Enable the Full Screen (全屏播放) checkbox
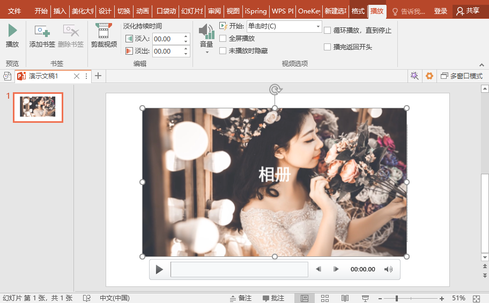Screen dimensions: 489x303 [x=223, y=39]
